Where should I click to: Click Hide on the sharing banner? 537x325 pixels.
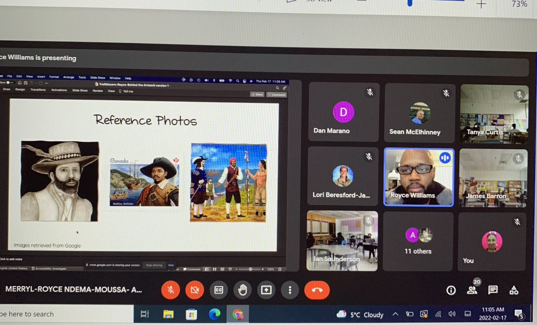(171, 265)
